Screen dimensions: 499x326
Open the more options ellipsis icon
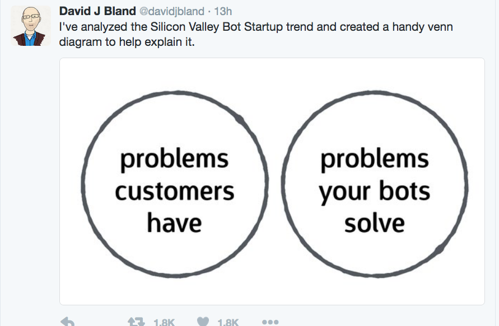click(270, 322)
